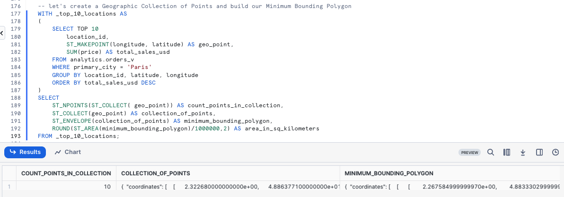Click MINIMUM_BOUNDING_POLYGON column header
The image size is (564, 197).
tap(389, 173)
